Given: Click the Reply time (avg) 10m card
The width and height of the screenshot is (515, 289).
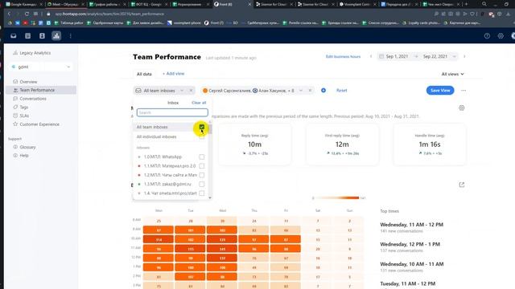Looking at the screenshot, I should tap(254, 144).
